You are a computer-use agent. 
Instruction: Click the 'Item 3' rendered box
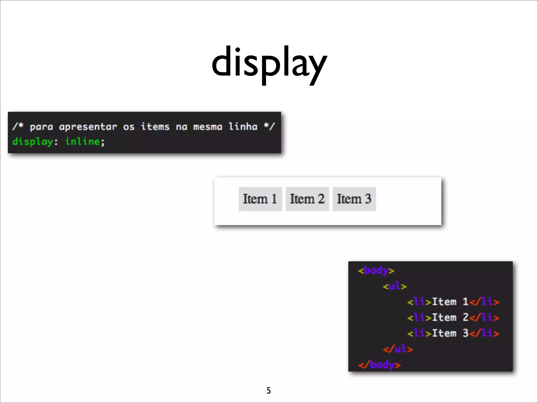point(354,199)
